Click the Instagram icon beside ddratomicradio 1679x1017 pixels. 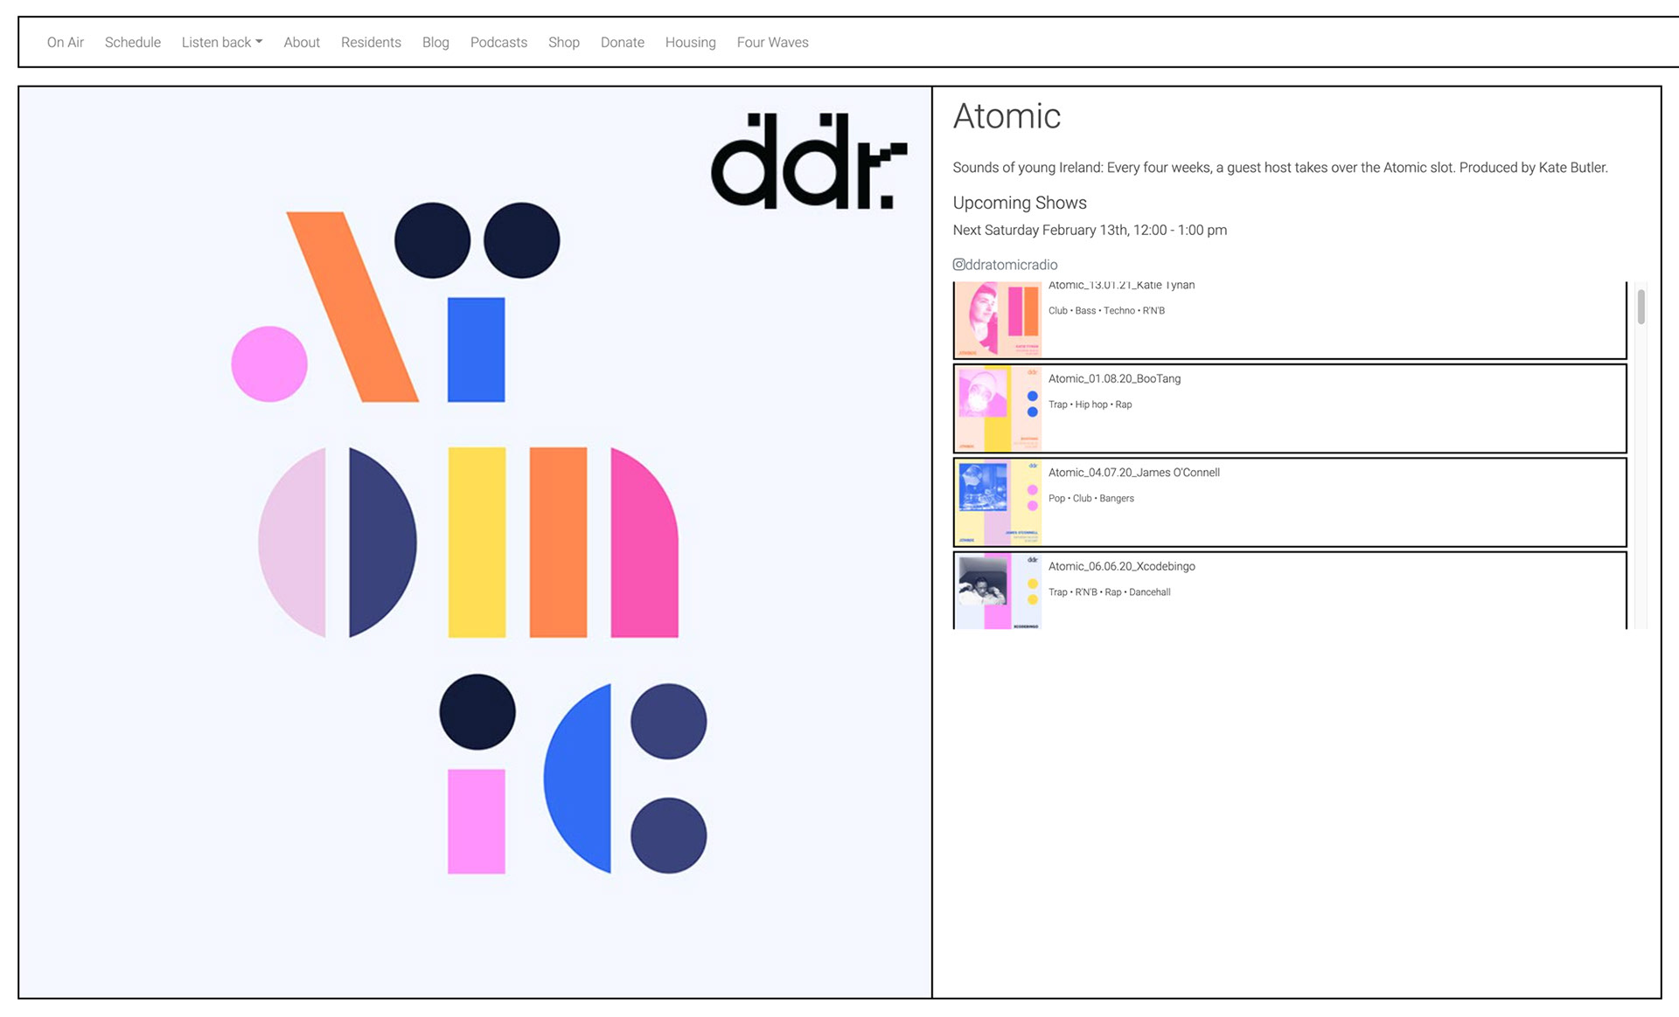click(x=958, y=264)
